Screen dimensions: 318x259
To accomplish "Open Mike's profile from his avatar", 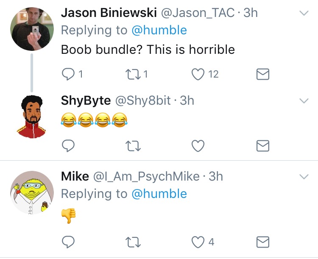I will pyautogui.click(x=32, y=192).
